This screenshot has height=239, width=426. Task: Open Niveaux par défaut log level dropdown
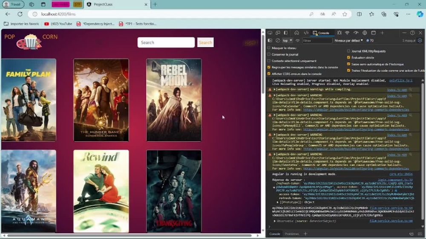pos(349,41)
